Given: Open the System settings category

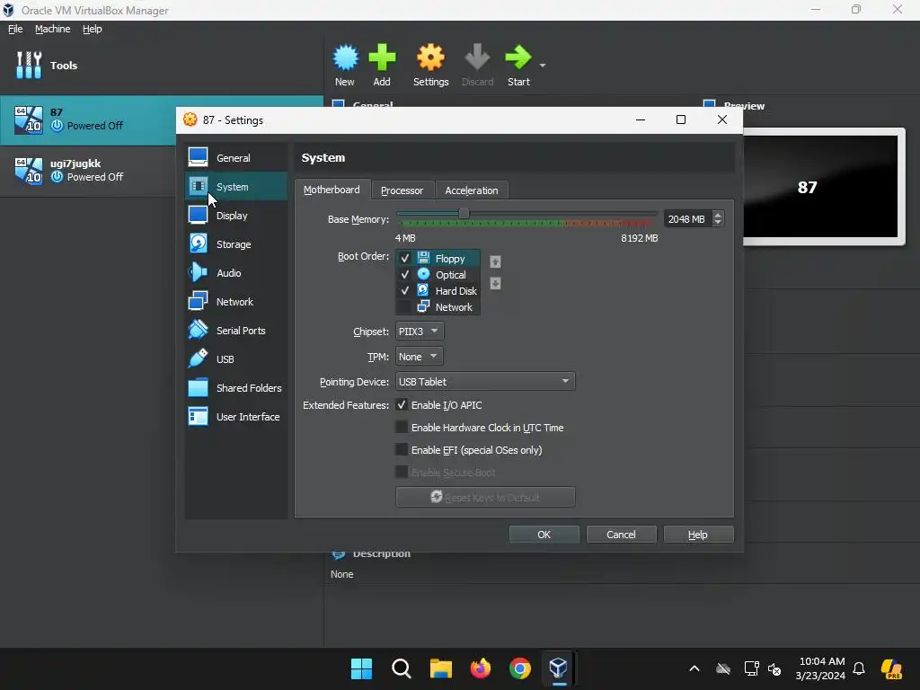Looking at the screenshot, I should 236,187.
